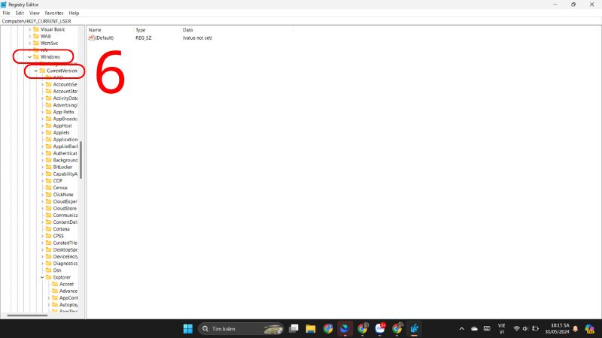Open the Edit menu
The height and width of the screenshot is (338, 602).
click(x=20, y=13)
